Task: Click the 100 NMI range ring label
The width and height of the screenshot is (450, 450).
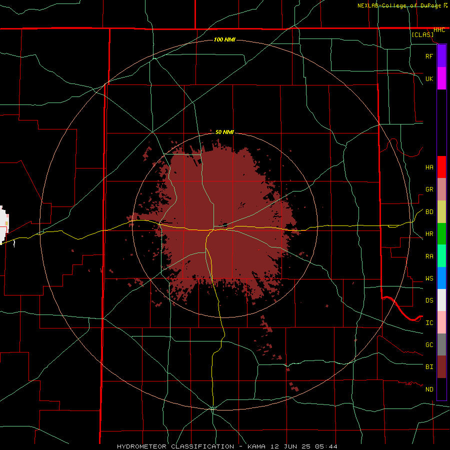Action: 224,39
